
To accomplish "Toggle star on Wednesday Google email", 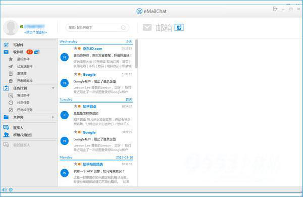I will [x=76, y=74].
